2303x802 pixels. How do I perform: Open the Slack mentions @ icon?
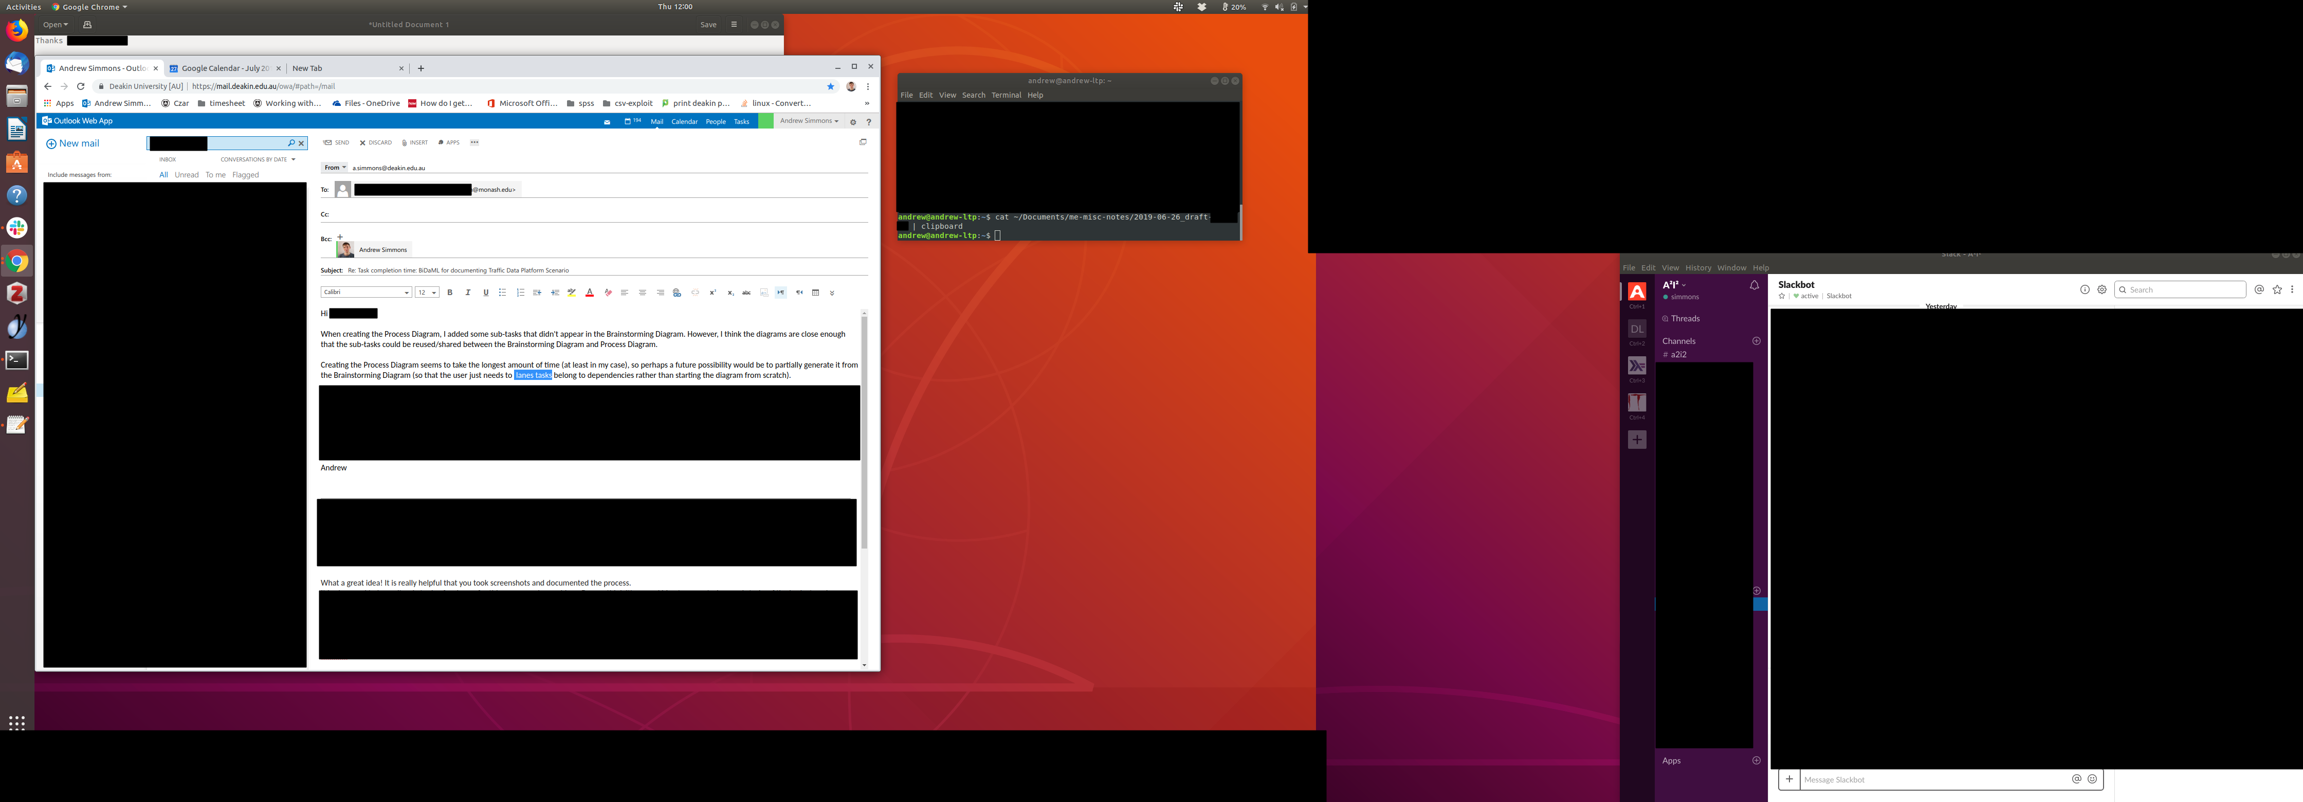click(2259, 289)
